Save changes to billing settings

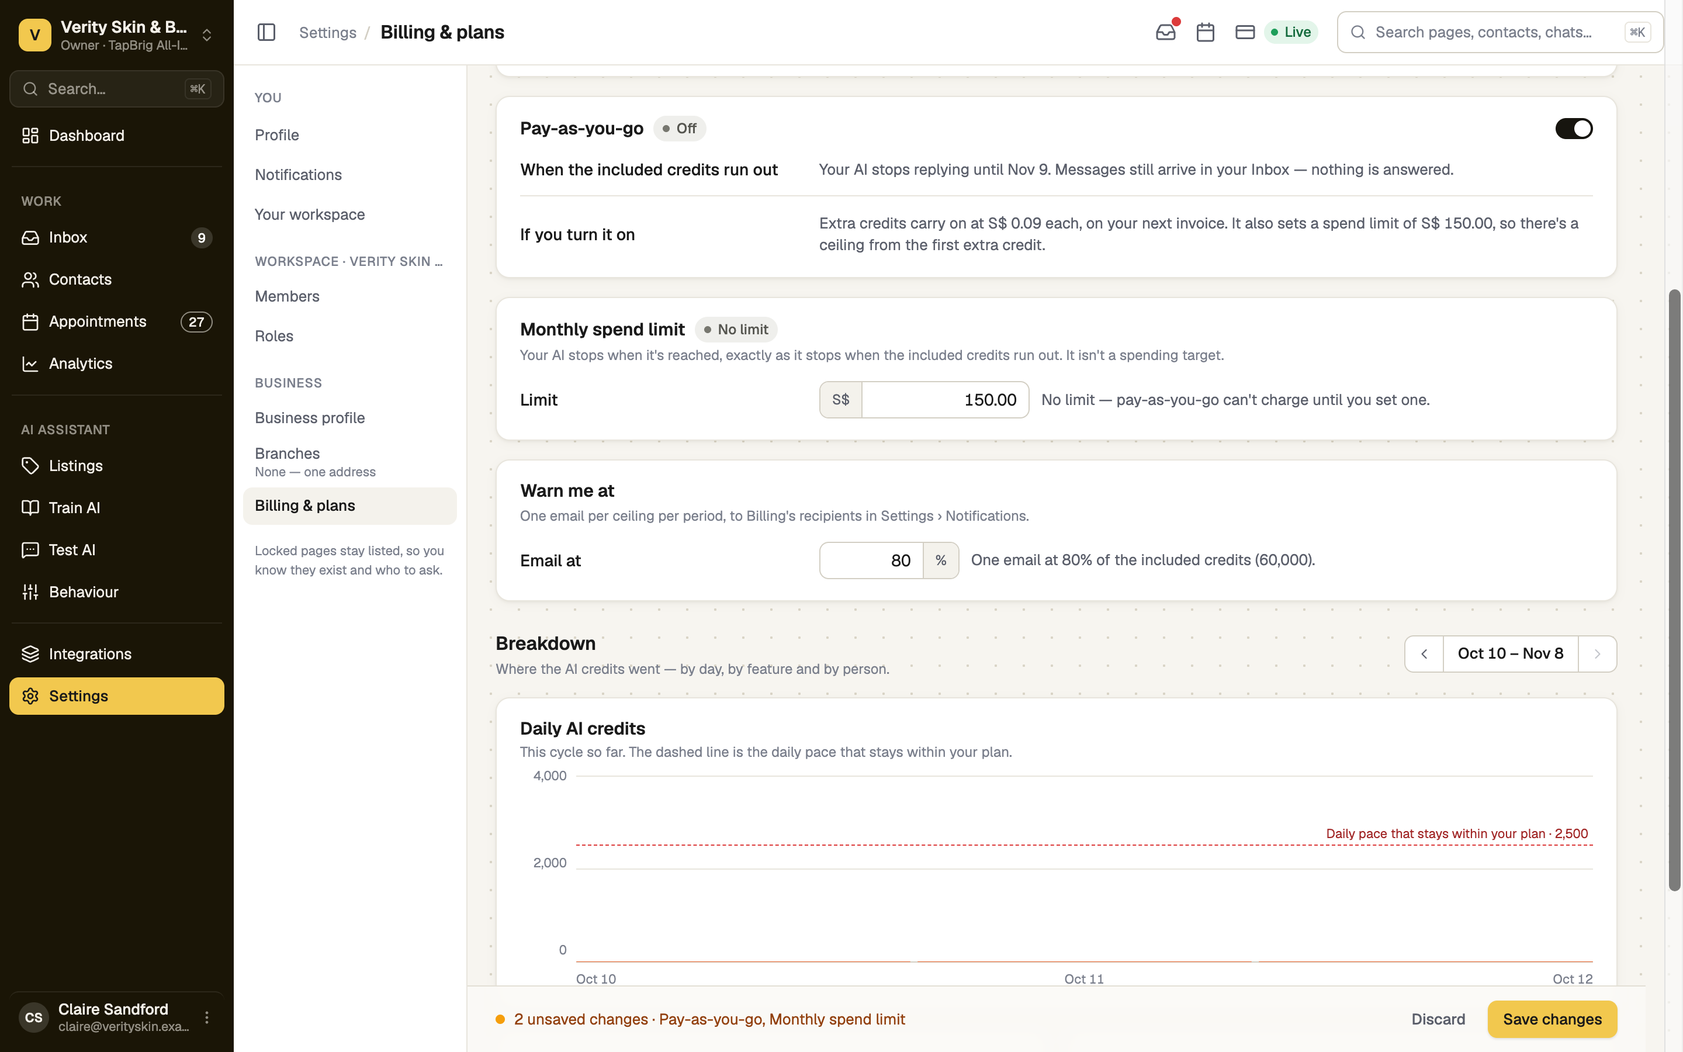click(1552, 1019)
